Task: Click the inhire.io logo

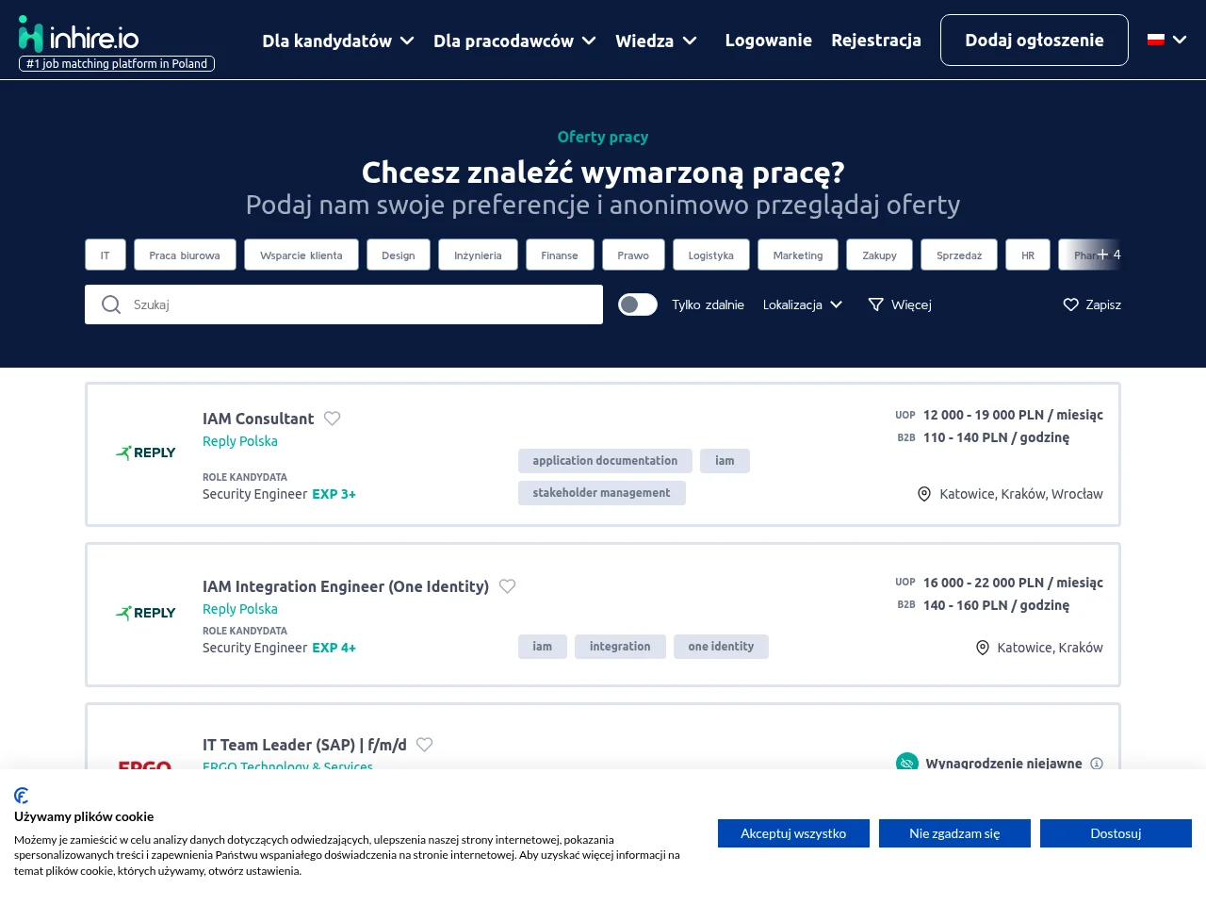Action: coord(79,35)
